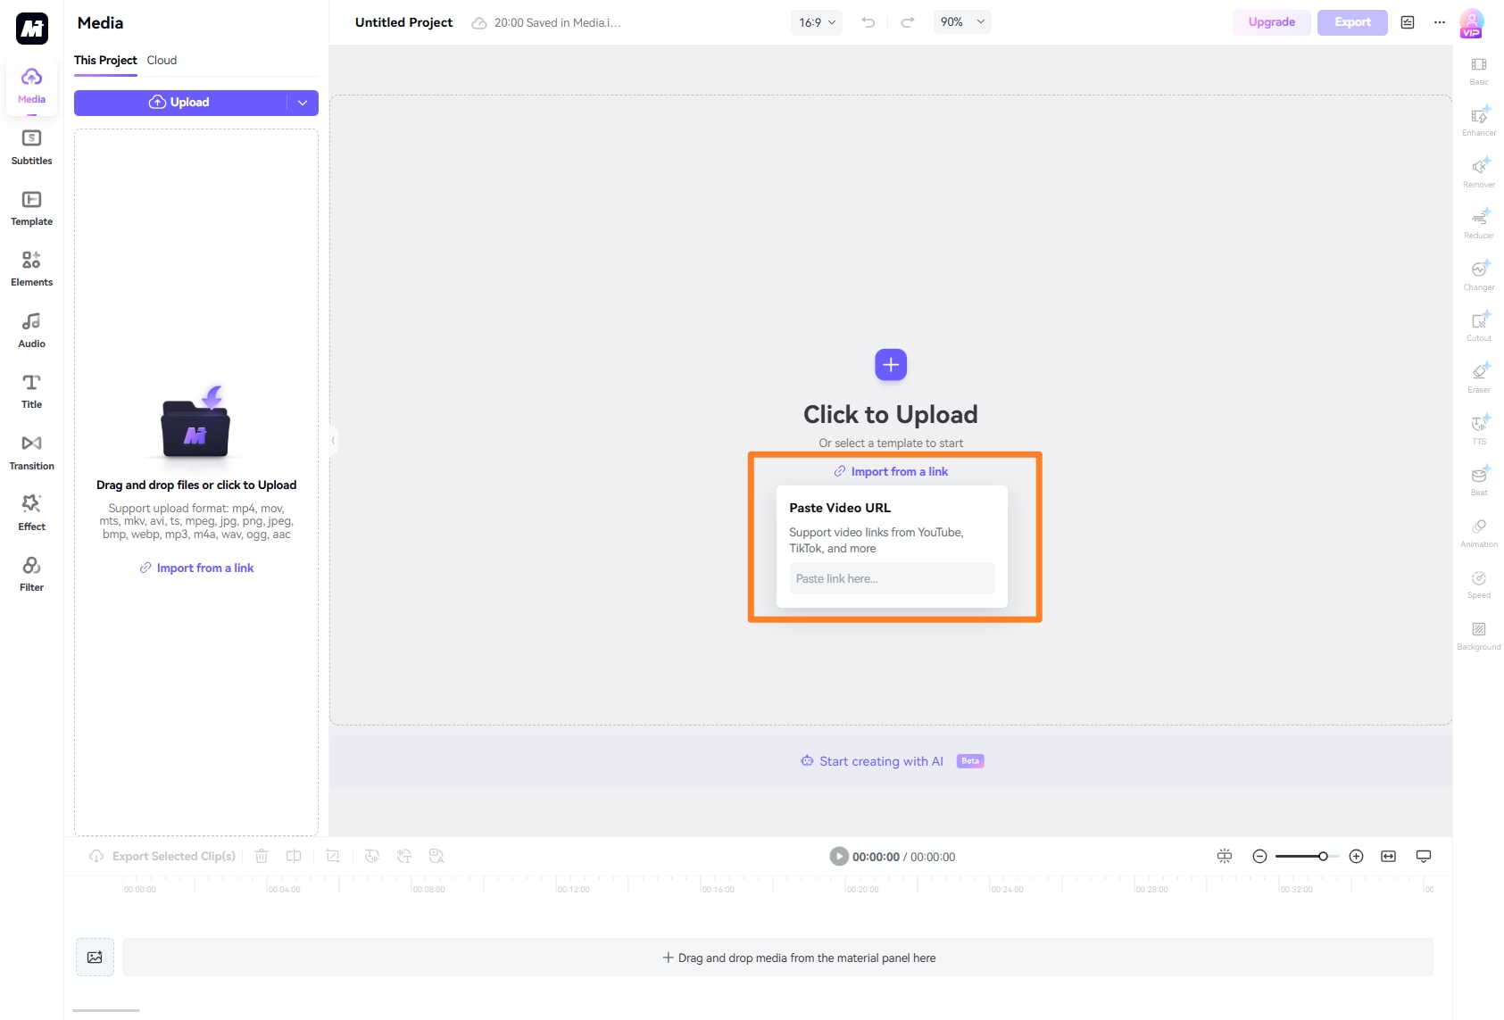The image size is (1504, 1020).
Task: Click the Import from a link text
Action: [x=890, y=471]
